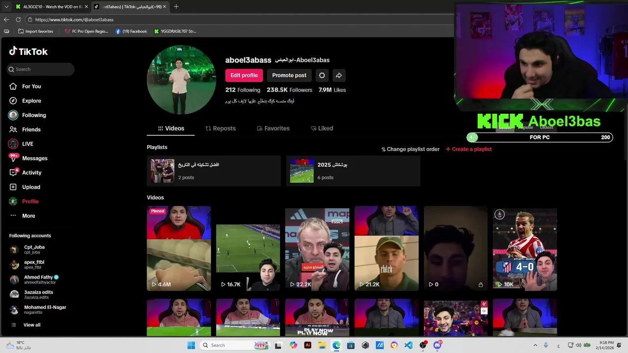Reload the page with refresh icon
The height and width of the screenshot is (353, 628).
18,20
